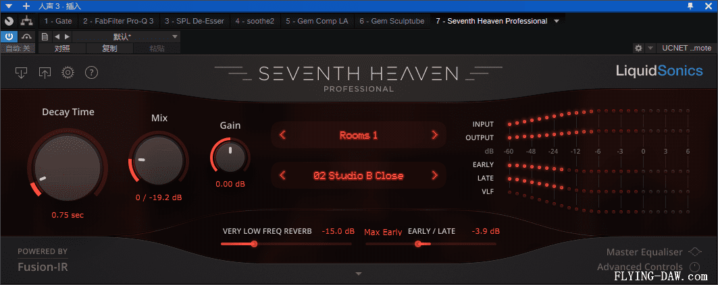Click the routing/sidechain tree icon
Image resolution: width=718 pixels, height=285 pixels.
(26, 21)
